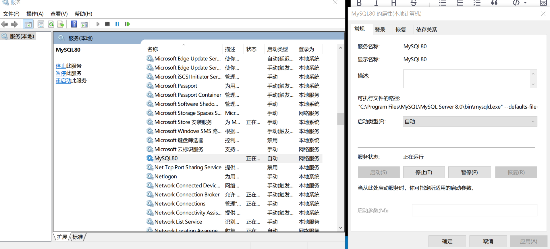Screen dimensions: 550x249
Task: Click the 重启动 service link
Action: click(x=63, y=81)
